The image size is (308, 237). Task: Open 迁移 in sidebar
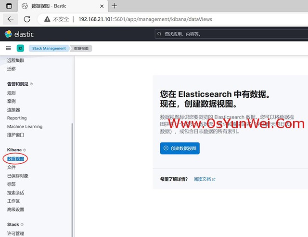12,69
